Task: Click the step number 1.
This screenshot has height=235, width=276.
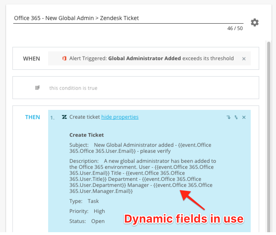Action: pyautogui.click(x=52, y=118)
